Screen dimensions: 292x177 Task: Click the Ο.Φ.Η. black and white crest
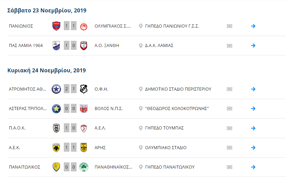coord(84,89)
